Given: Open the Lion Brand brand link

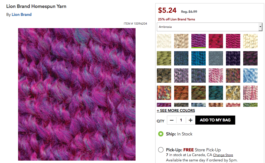Looking at the screenshot, I should [22, 15].
